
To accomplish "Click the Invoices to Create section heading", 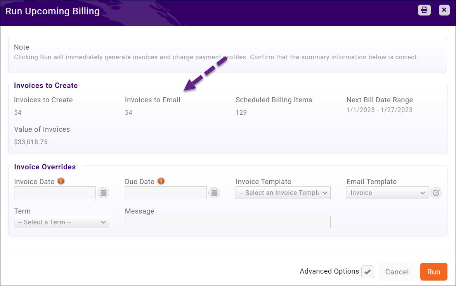I will 46,86.
